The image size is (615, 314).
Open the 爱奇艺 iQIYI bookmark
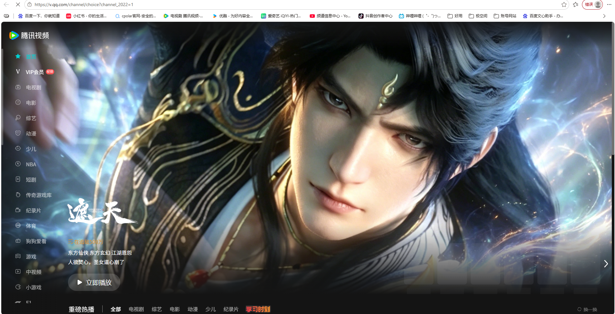coord(281,16)
